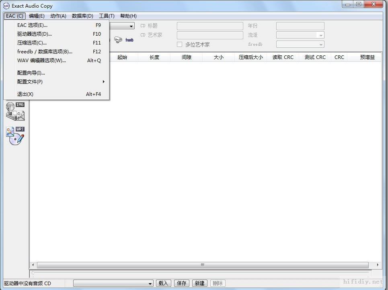Click the 读取 CRC column header
Screen dimensions: 388x290
[x=283, y=57]
